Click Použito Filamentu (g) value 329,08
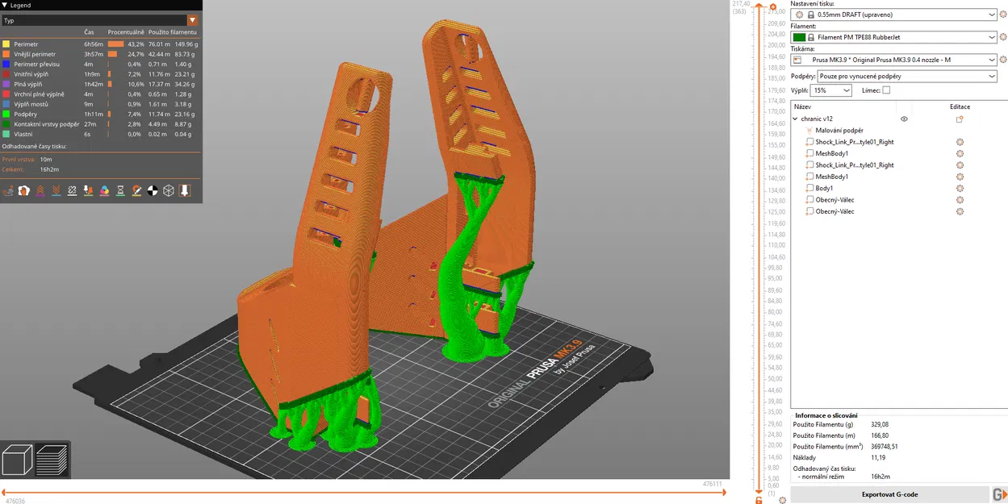The height and width of the screenshot is (504, 1008). [x=880, y=424]
